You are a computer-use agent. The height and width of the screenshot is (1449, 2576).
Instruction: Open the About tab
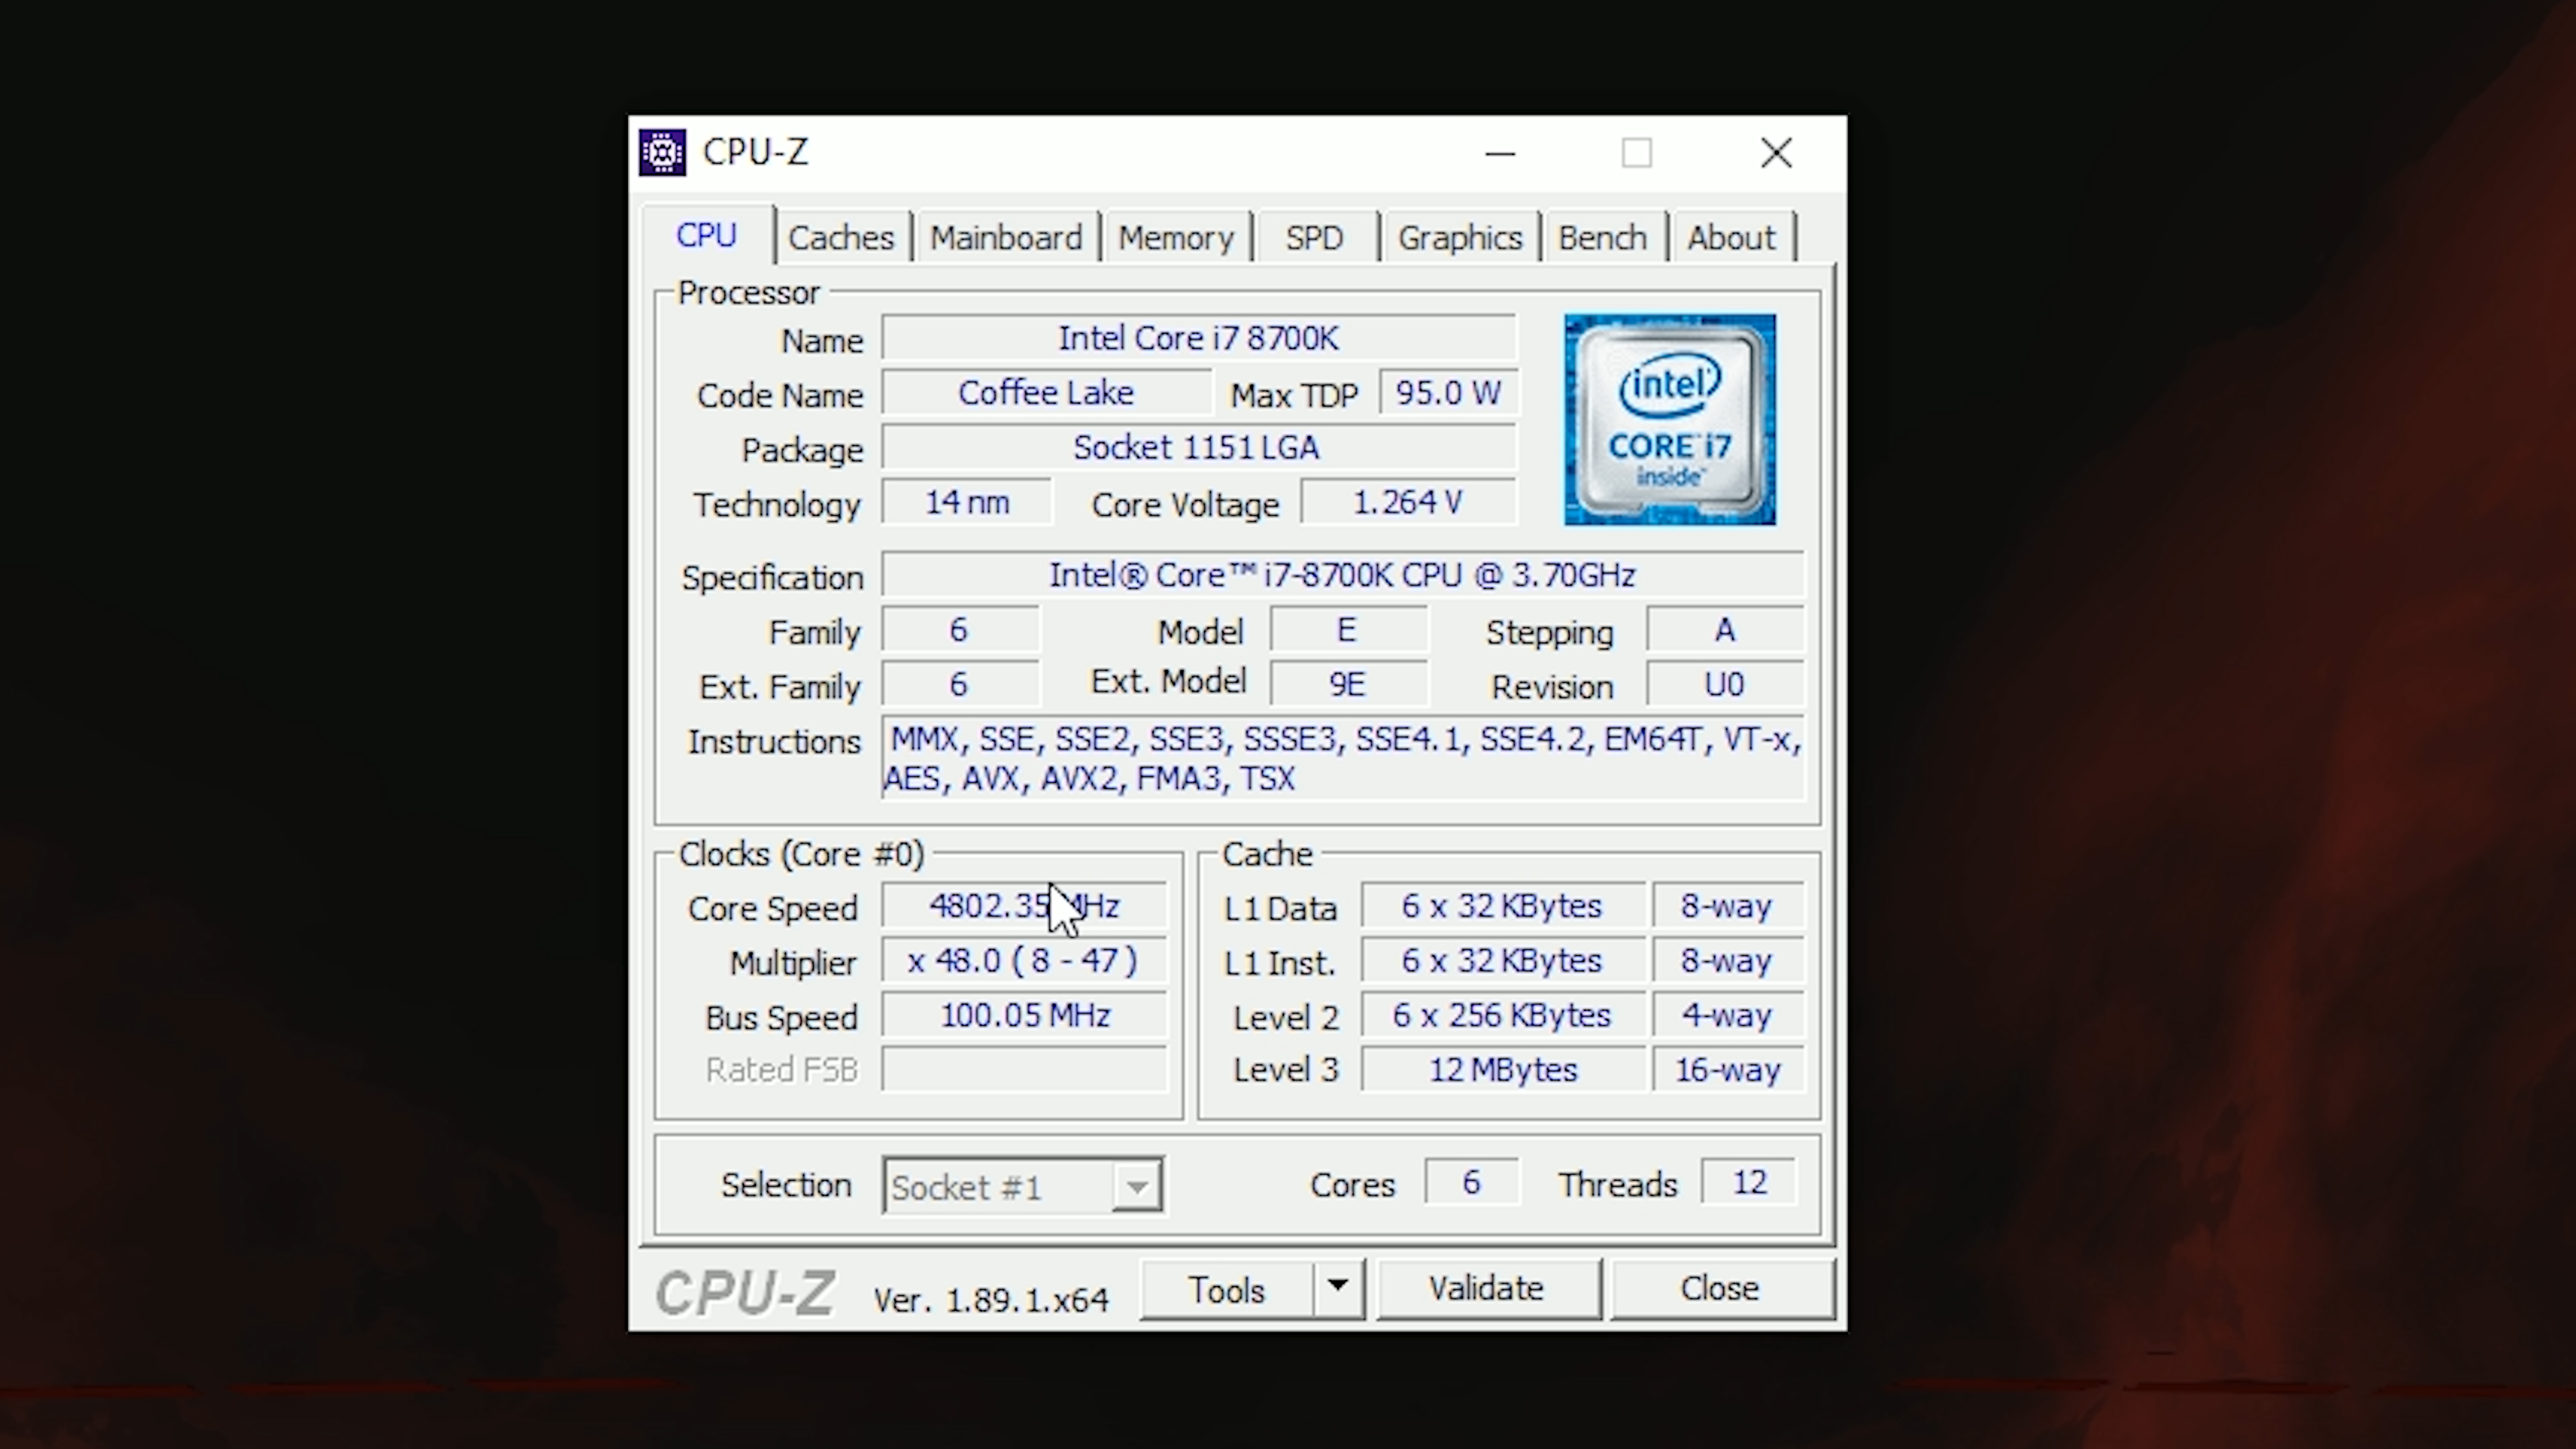1730,235
